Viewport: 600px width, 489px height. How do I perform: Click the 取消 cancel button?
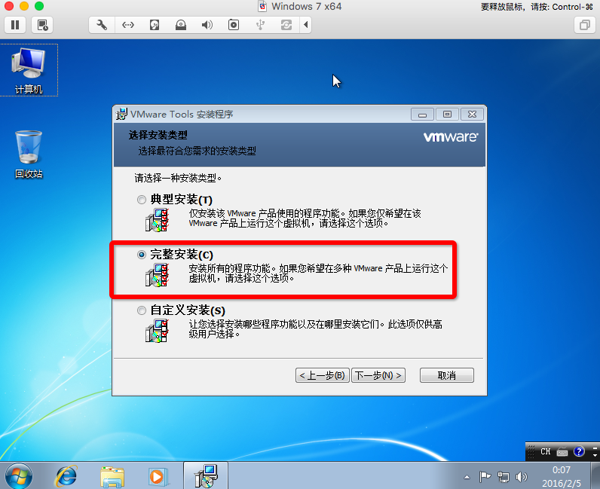(x=446, y=375)
